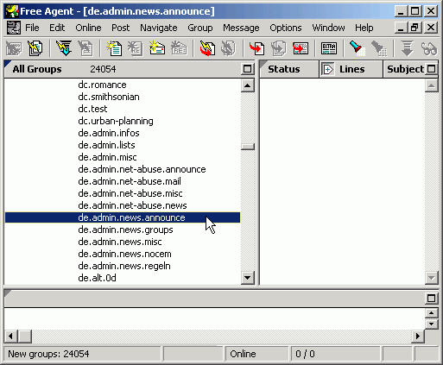Image resolution: width=443 pixels, height=365 pixels.
Task: Click the new email message envelope icon
Action: (x=157, y=48)
